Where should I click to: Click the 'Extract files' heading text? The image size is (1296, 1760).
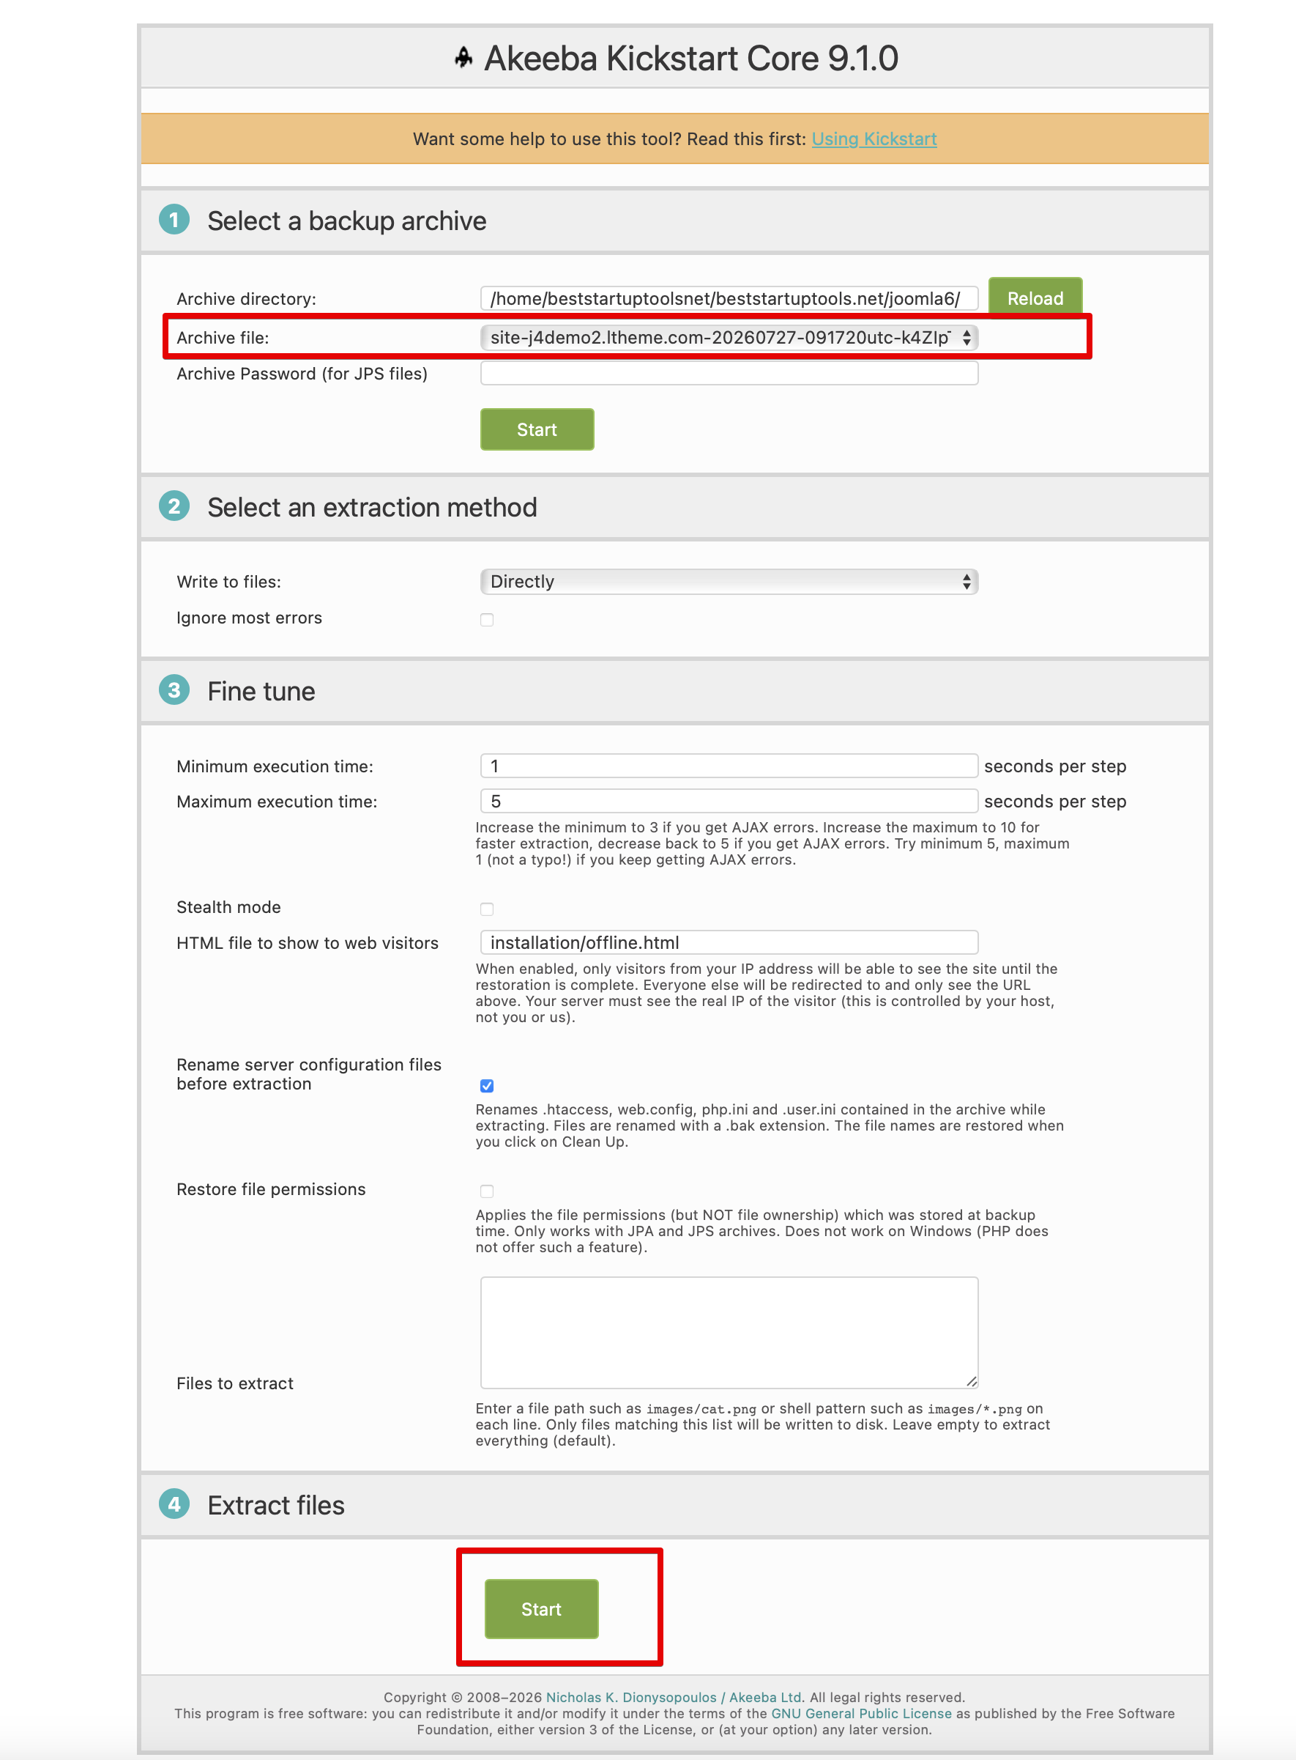(x=276, y=1506)
